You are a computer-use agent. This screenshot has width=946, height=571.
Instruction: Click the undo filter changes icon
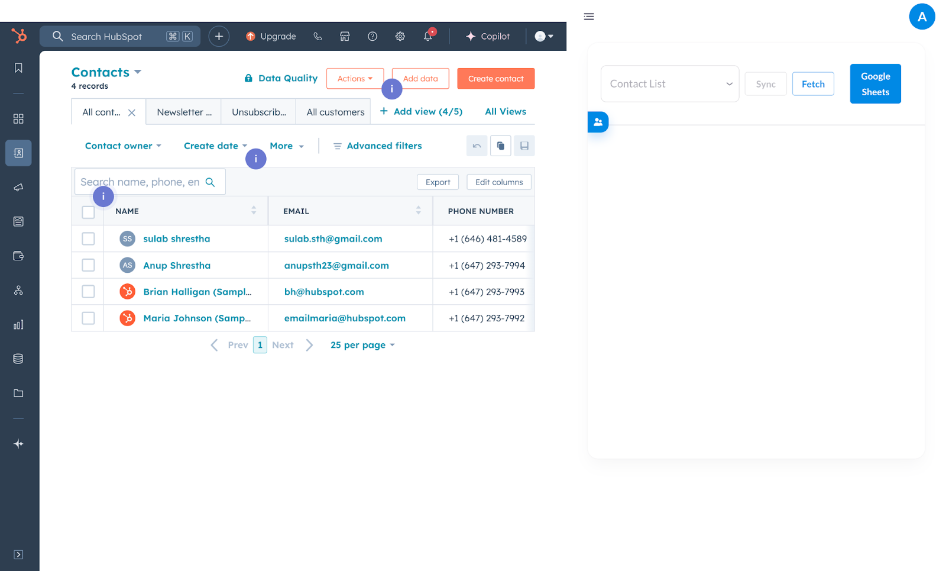tap(477, 146)
